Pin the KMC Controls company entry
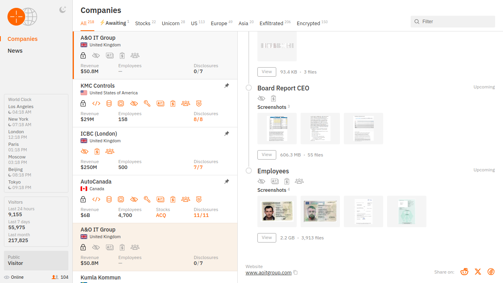 (227, 86)
